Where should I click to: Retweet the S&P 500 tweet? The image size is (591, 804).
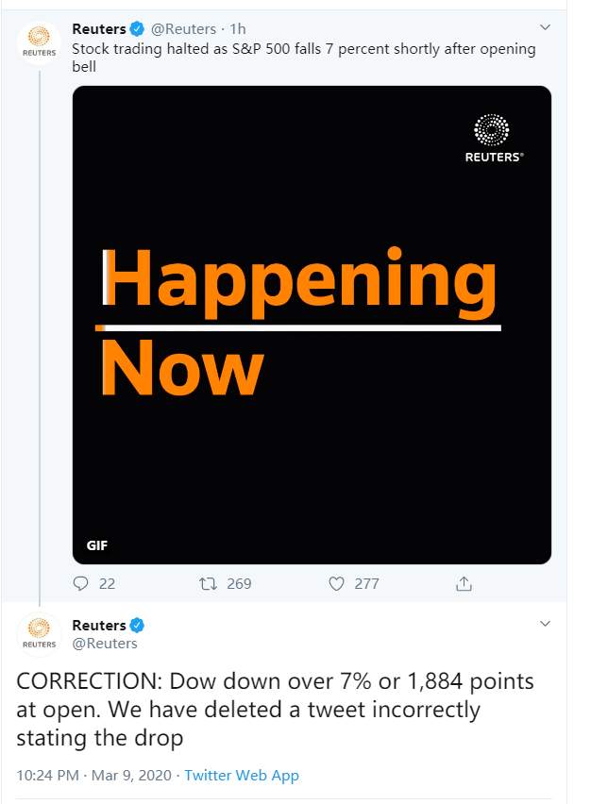(x=209, y=583)
